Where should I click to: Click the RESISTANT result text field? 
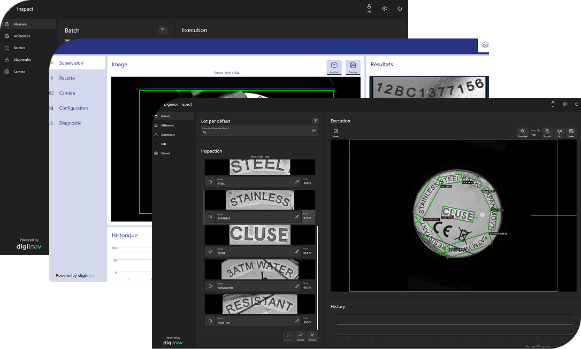pos(258,321)
